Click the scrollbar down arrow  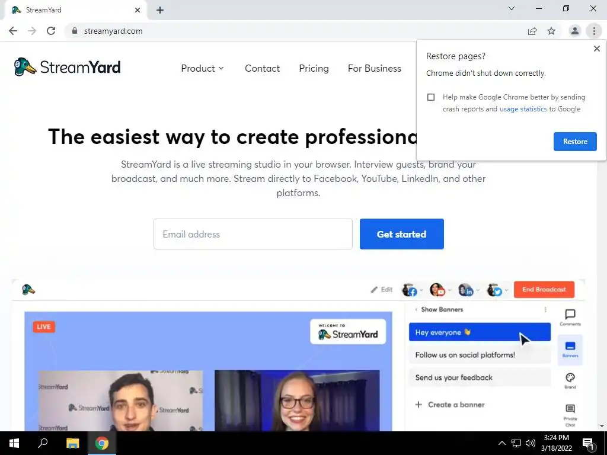[x=602, y=426]
